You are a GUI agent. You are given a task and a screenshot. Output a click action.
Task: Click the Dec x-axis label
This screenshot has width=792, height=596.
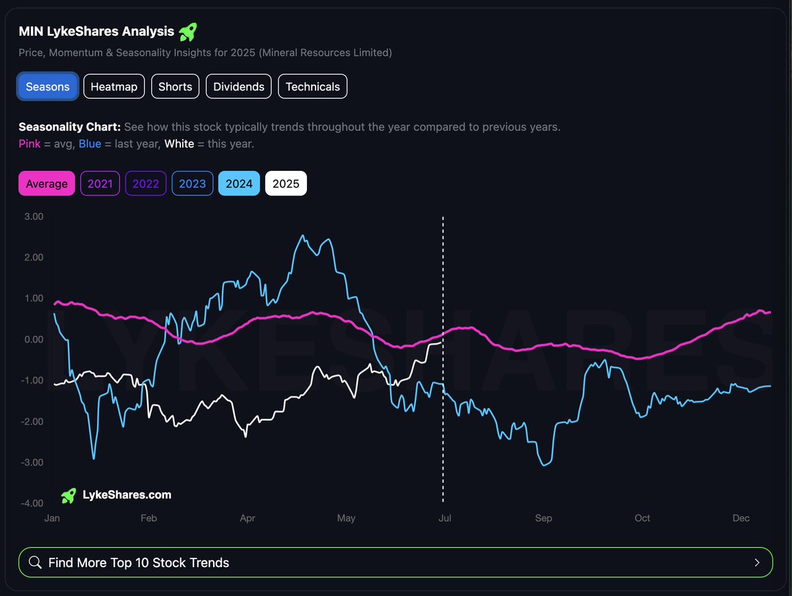[x=741, y=518]
